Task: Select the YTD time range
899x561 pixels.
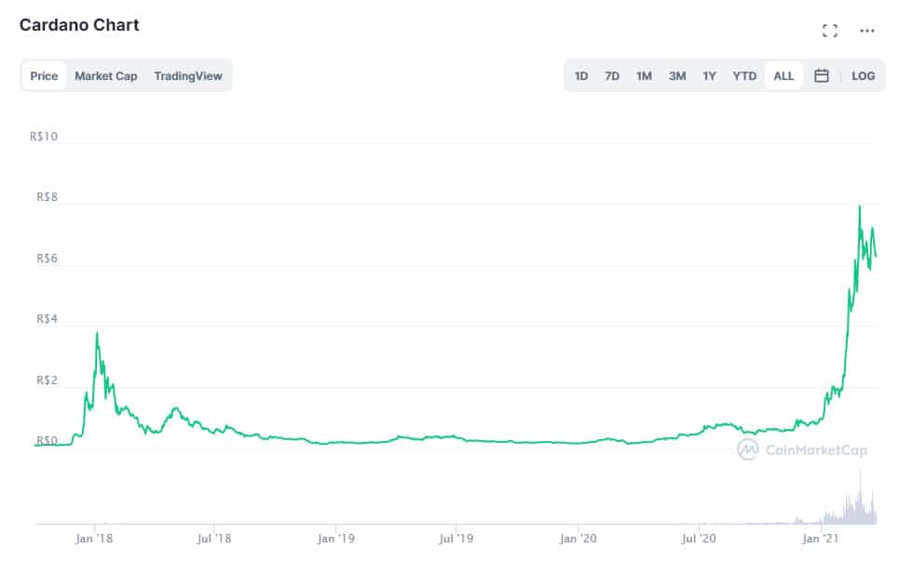Action: click(744, 75)
